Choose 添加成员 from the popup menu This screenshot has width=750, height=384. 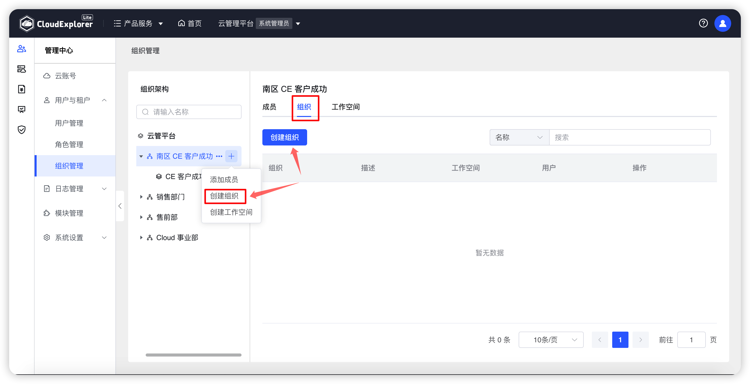224,180
